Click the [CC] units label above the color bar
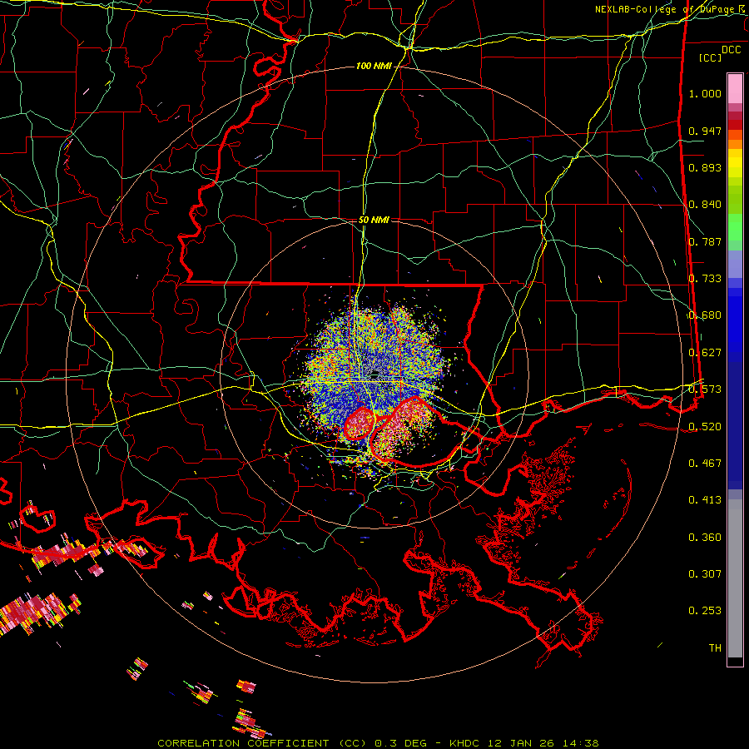 point(711,57)
